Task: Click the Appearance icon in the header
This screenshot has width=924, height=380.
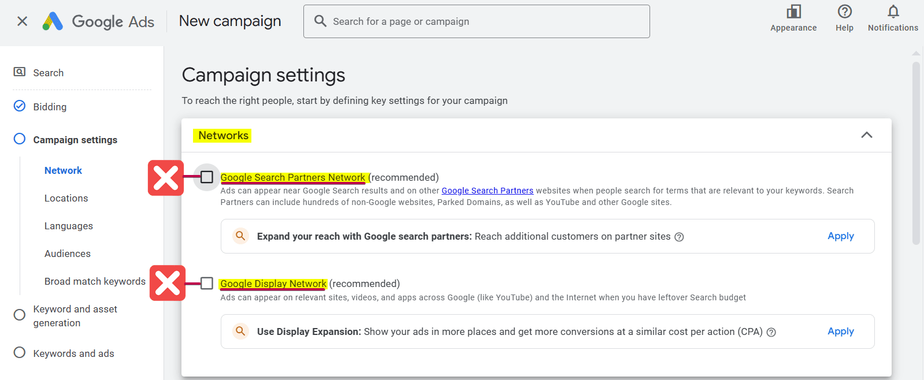Action: point(793,12)
